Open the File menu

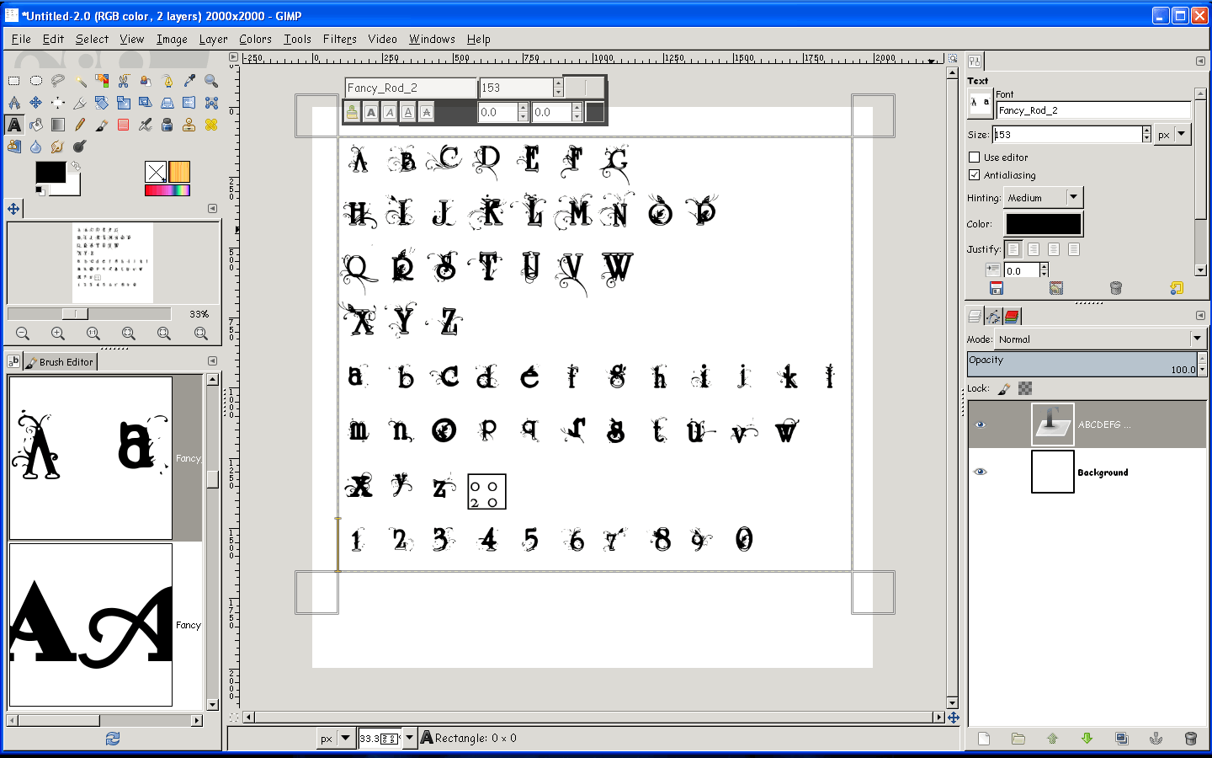pos(21,39)
